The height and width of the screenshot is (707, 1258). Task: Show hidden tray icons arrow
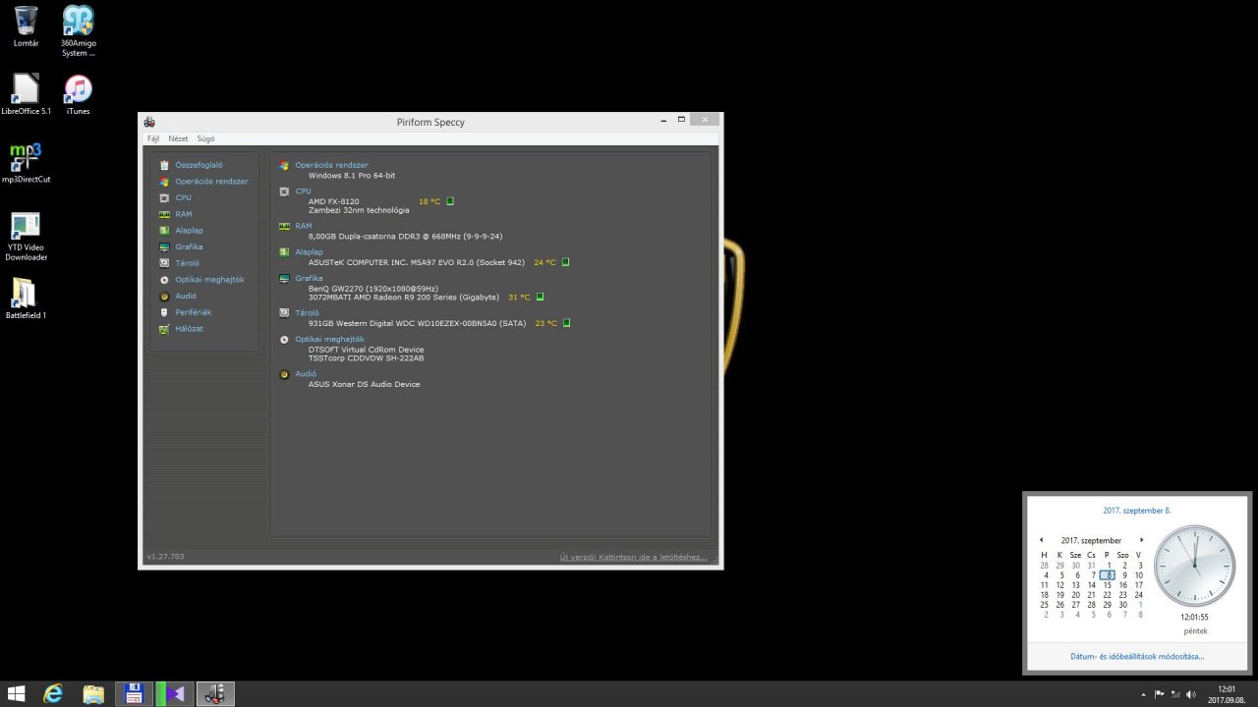pyautogui.click(x=1144, y=694)
